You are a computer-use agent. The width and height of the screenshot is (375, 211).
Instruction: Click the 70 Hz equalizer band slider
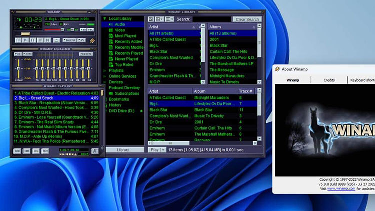click(37, 68)
